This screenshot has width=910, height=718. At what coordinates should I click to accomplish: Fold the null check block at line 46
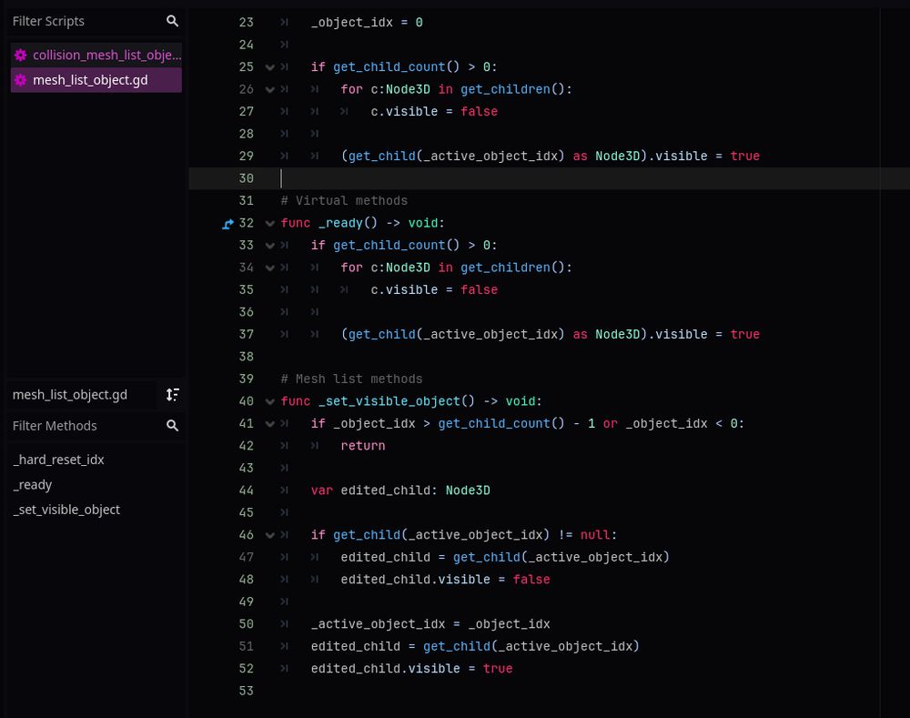270,535
